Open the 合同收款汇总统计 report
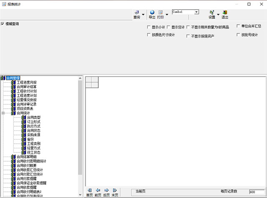The image size is (267, 198). pyautogui.click(x=30, y=170)
